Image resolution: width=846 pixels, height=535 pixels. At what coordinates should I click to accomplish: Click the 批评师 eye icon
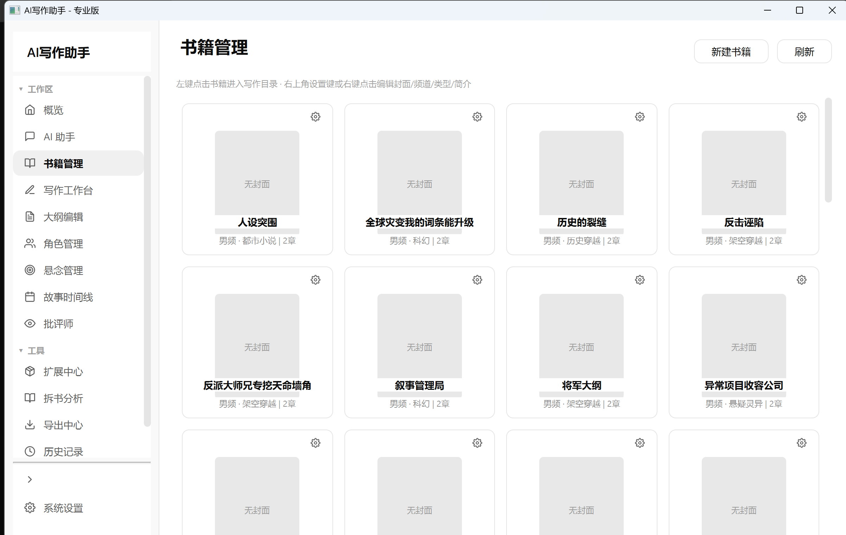pos(30,323)
